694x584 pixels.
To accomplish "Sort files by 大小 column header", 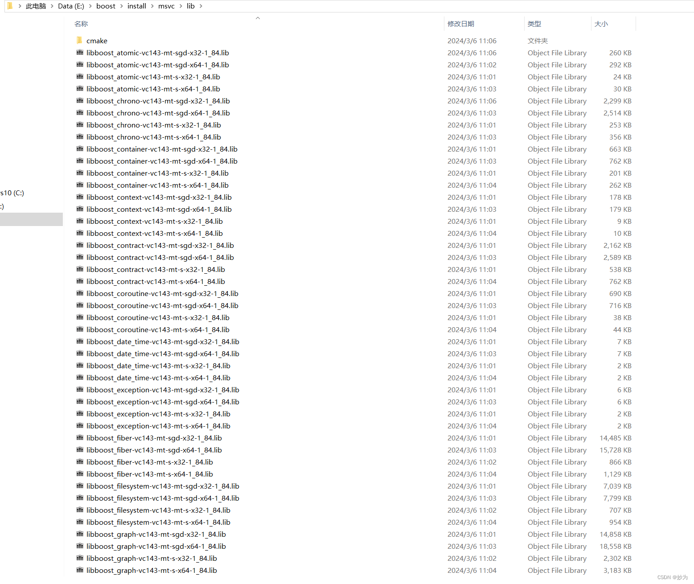I will [601, 24].
